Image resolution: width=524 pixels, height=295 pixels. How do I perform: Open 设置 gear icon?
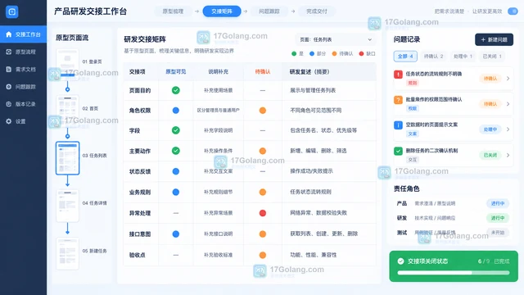coord(9,121)
